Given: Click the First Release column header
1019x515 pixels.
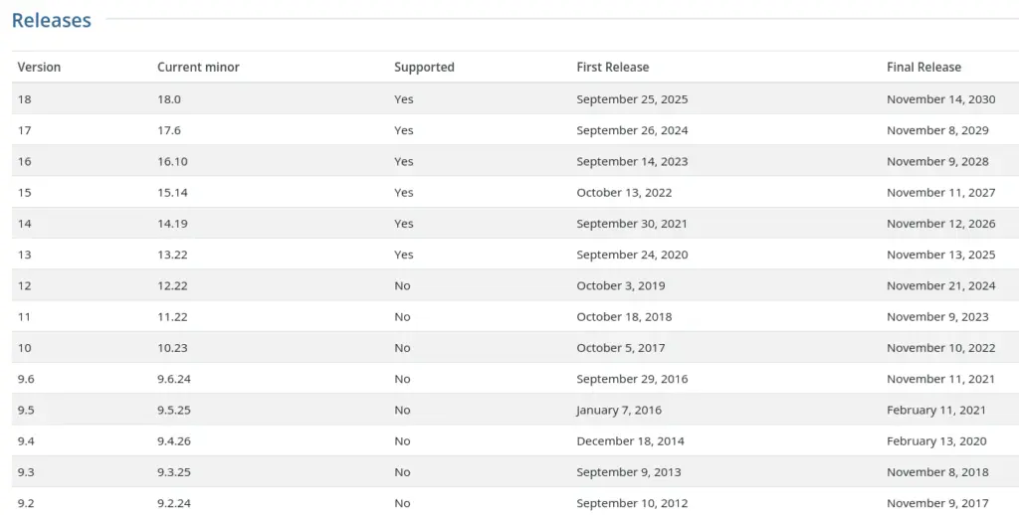Looking at the screenshot, I should pos(612,68).
